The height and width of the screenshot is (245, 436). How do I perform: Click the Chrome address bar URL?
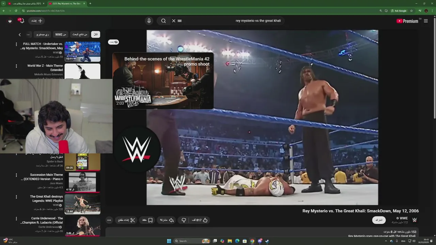coord(46,11)
